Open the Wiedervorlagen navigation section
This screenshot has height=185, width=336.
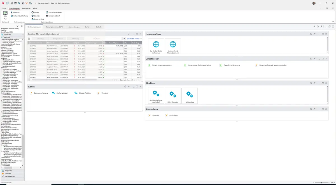(x=12, y=176)
